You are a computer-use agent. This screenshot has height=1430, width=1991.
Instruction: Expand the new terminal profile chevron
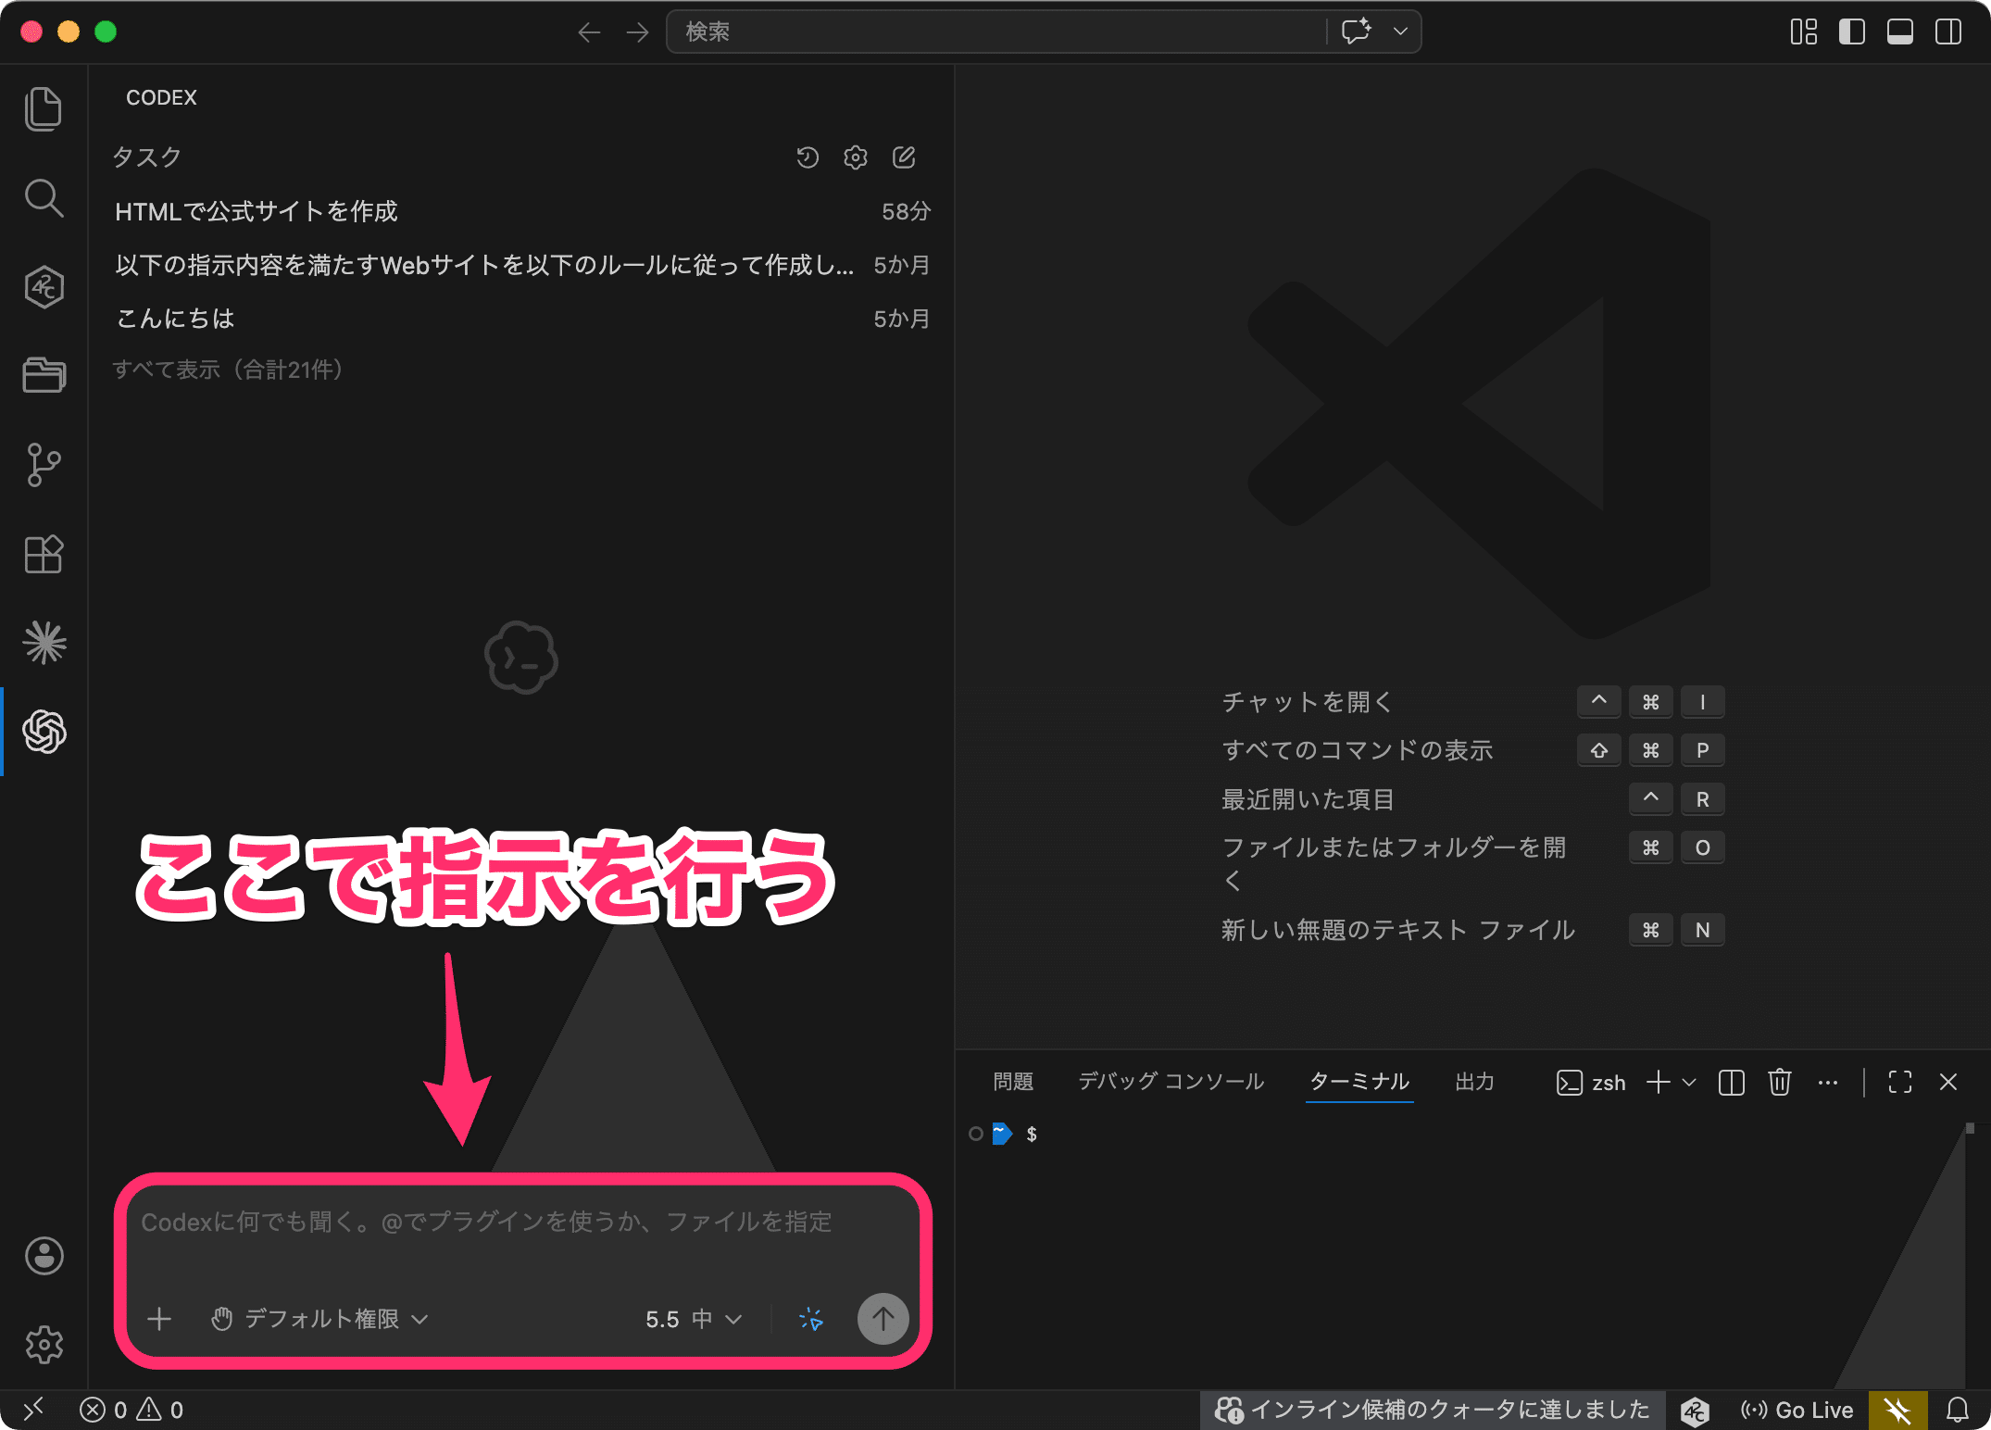[x=1688, y=1083]
